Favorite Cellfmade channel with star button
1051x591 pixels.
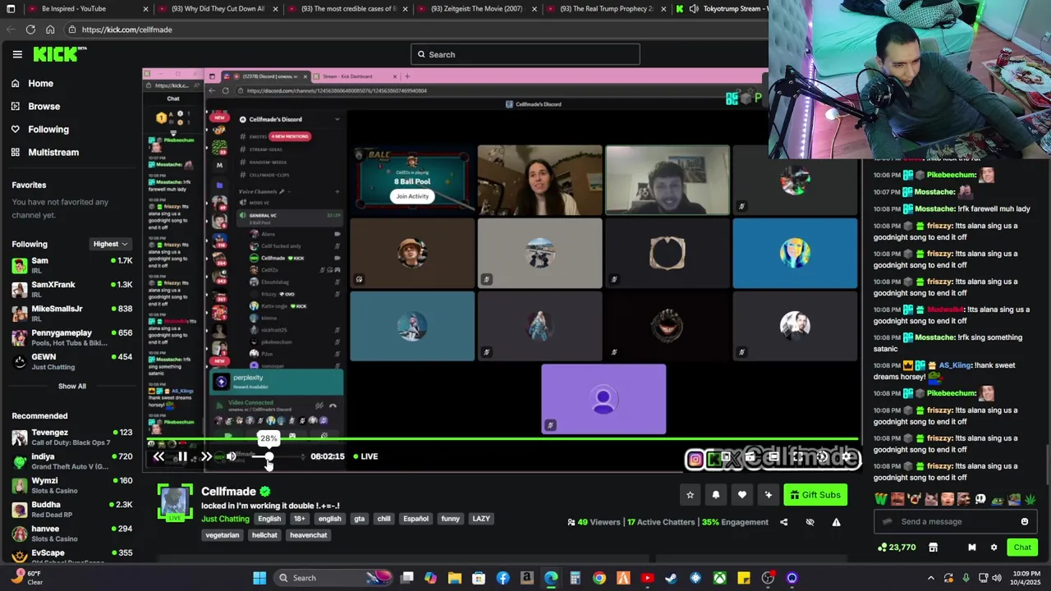click(690, 495)
